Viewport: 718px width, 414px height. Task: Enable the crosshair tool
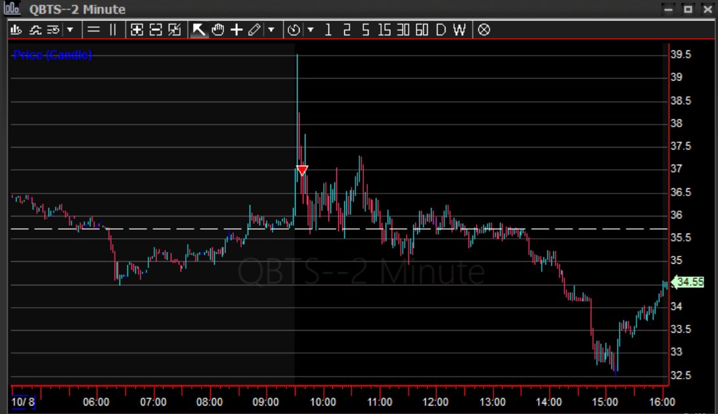click(236, 30)
